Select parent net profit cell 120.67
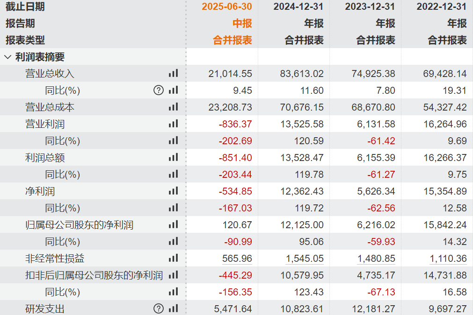Viewport: 473px width, 315px height. pos(237,225)
